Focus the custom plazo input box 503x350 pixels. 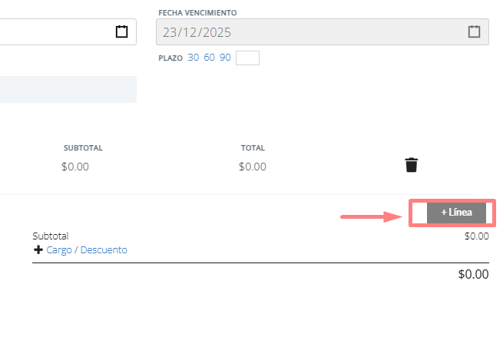247,58
